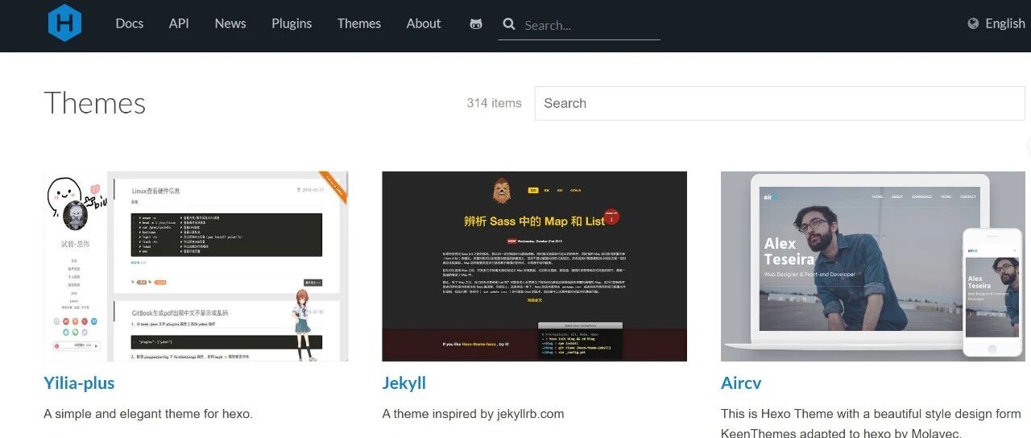Click 'A theme inspired by jekyllrb.com' description

(473, 414)
